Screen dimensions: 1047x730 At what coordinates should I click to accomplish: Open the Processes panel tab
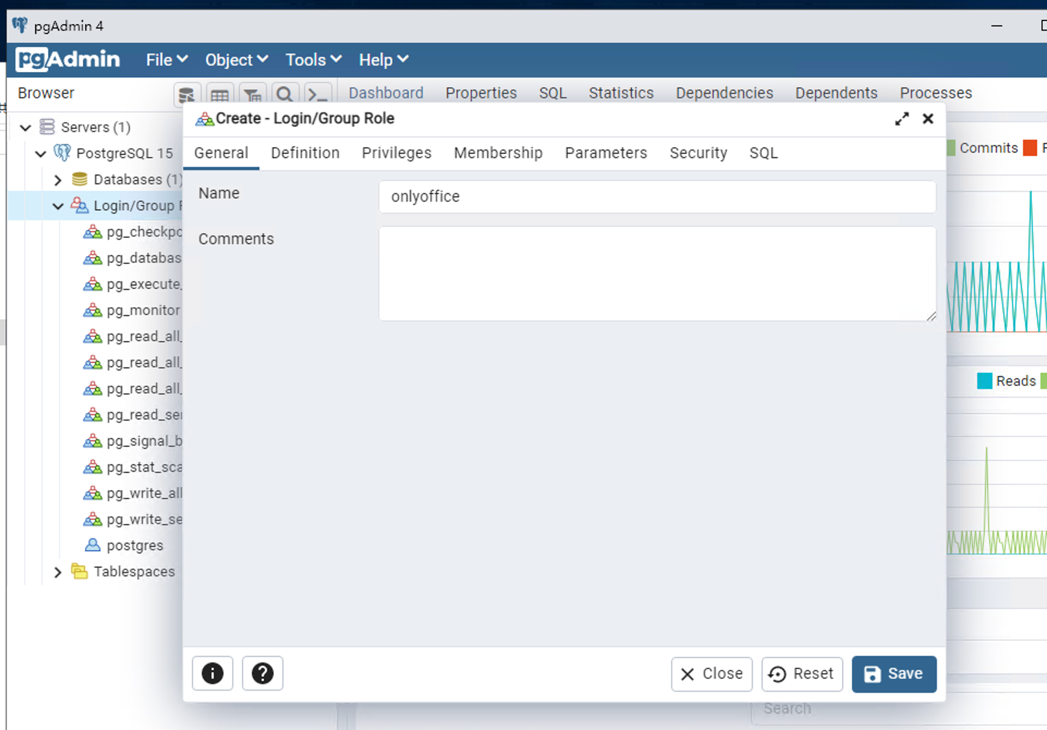[x=936, y=93]
